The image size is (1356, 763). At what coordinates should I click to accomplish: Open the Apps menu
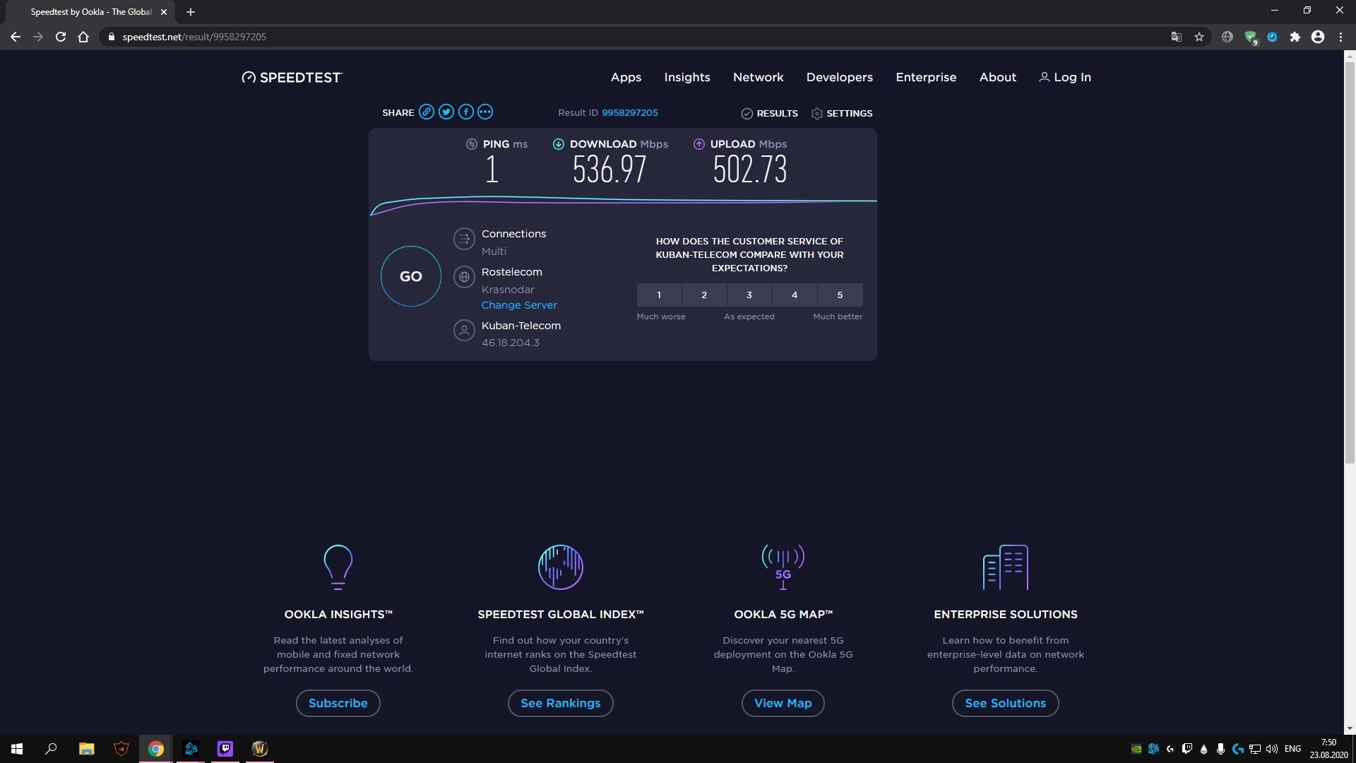[x=626, y=78]
